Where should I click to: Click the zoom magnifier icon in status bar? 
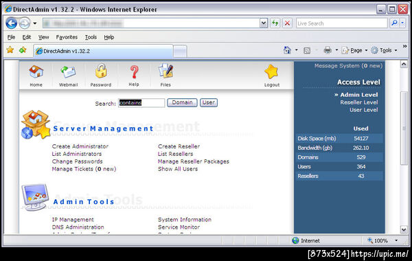pos(370,240)
